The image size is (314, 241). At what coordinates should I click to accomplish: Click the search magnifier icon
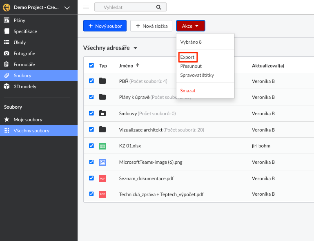(158, 7)
